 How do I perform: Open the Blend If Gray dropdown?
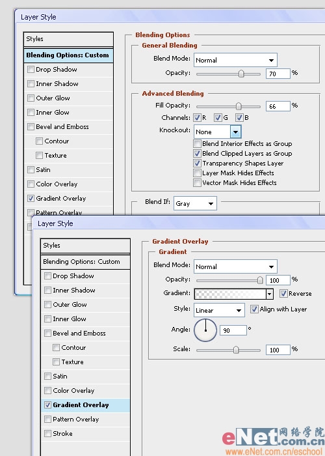click(x=195, y=203)
